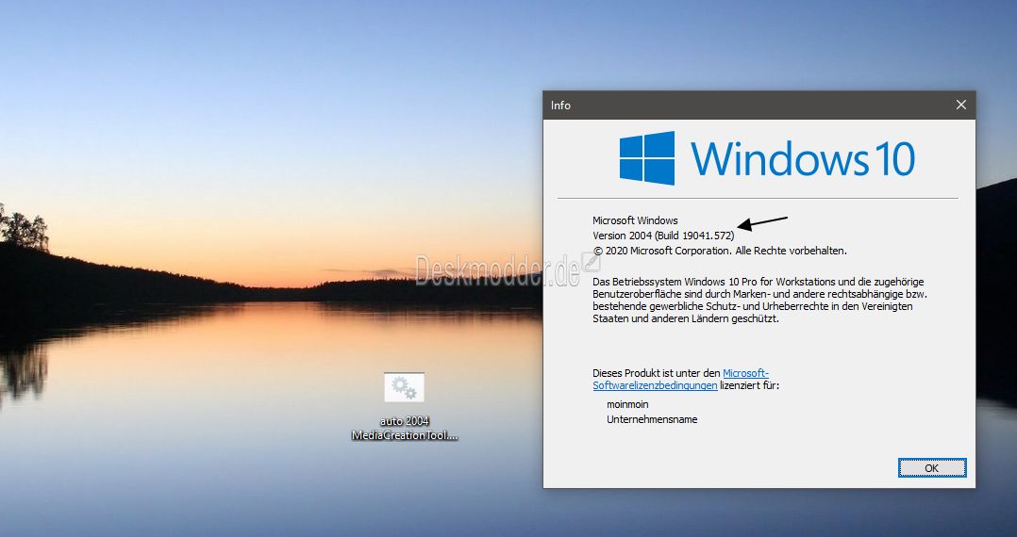Click the 'auto 2004 MediaCreationTool...' icon label
Image resolution: width=1017 pixels, height=537 pixels.
[x=405, y=428]
